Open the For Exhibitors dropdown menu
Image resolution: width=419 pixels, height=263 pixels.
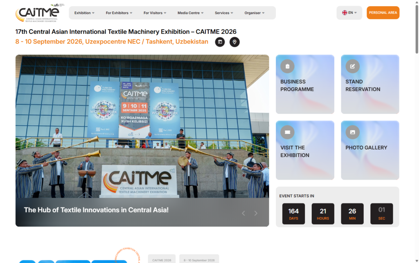tap(119, 13)
